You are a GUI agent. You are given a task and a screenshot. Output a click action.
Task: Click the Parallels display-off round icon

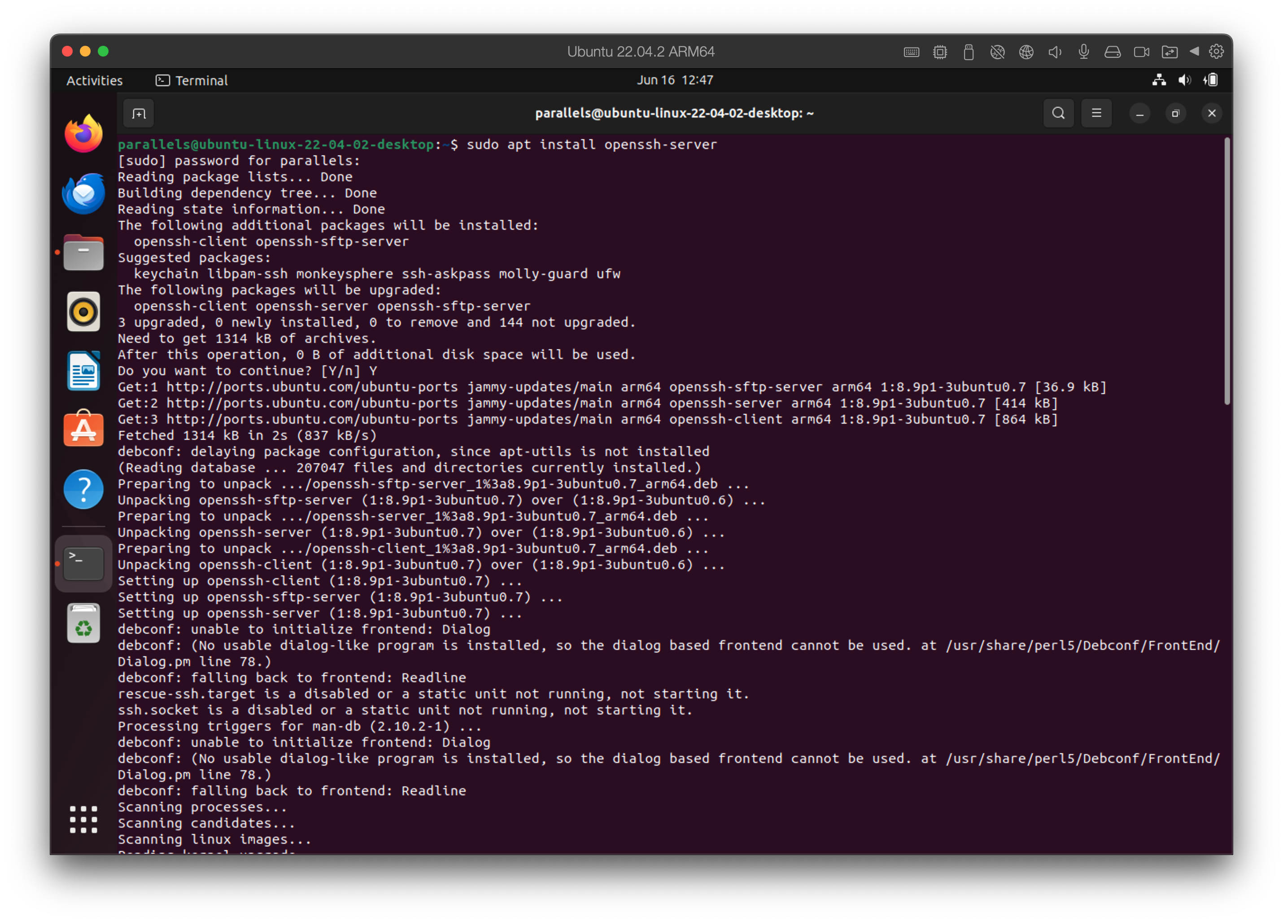click(997, 52)
